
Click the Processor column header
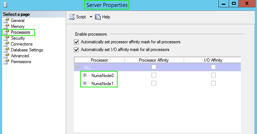coord(99,60)
